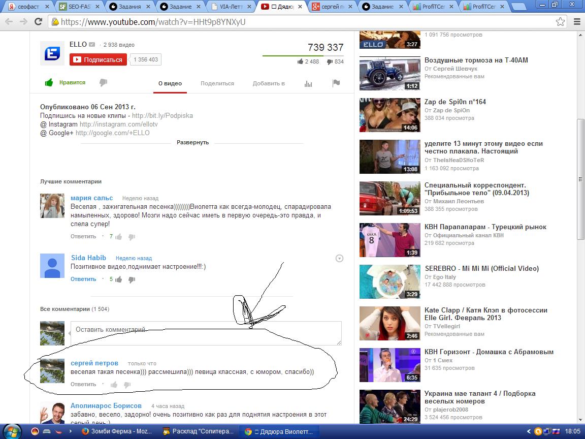
Task: Open the сергей петров commenter name
Action: coord(94,363)
